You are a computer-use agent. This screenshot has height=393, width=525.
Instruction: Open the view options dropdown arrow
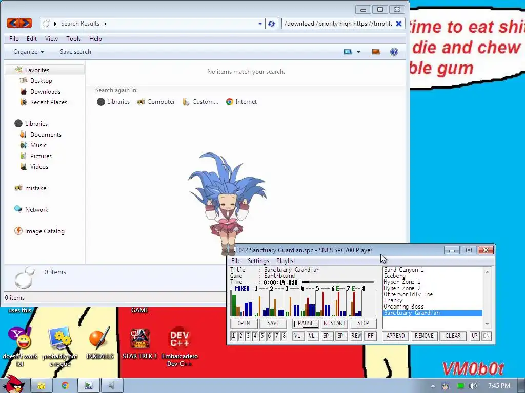click(358, 52)
